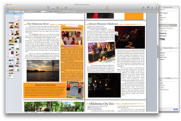Click the status bar gear action menu
This screenshot has width=181, height=121.
point(61,112)
